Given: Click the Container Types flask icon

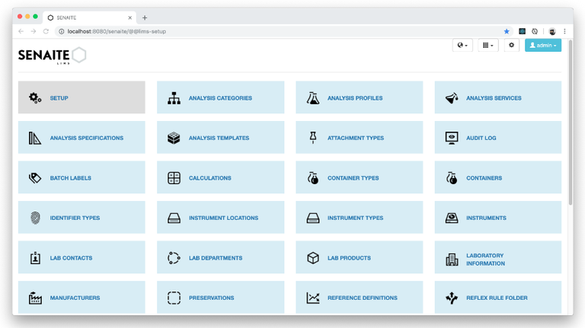Looking at the screenshot, I should coord(313,178).
